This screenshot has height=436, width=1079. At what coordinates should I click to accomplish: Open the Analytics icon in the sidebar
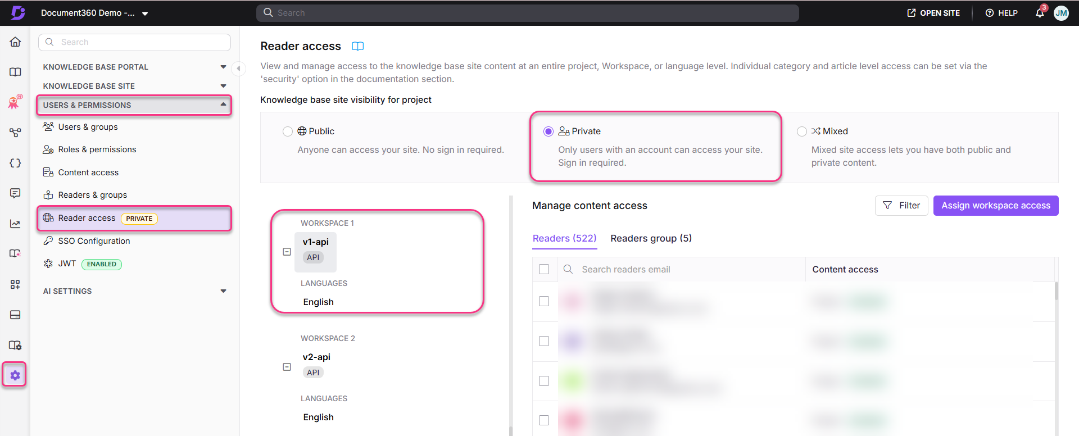[15, 223]
